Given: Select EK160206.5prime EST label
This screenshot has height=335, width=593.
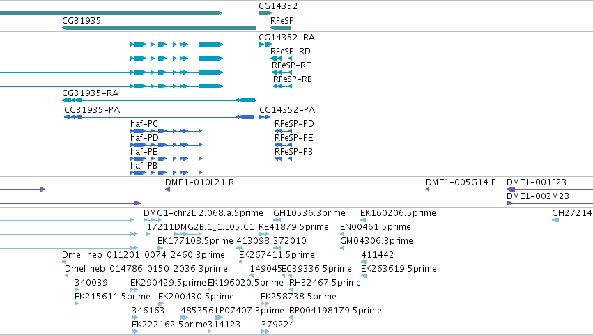Looking at the screenshot, I should coord(398,213).
